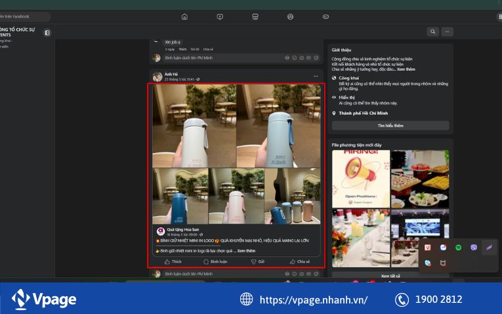502x314 pixels.
Task: Share the post with the Chia sẻ button
Action: tap(300, 261)
